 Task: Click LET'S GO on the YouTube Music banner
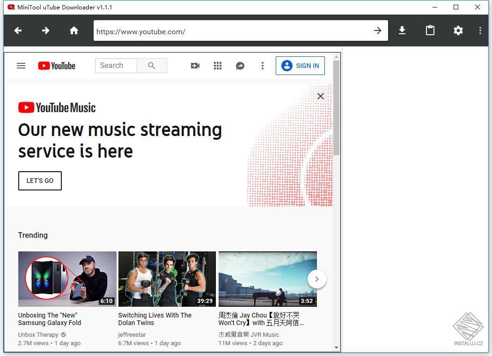tap(40, 181)
